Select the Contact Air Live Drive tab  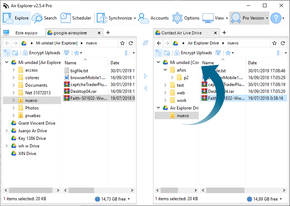pos(181,33)
